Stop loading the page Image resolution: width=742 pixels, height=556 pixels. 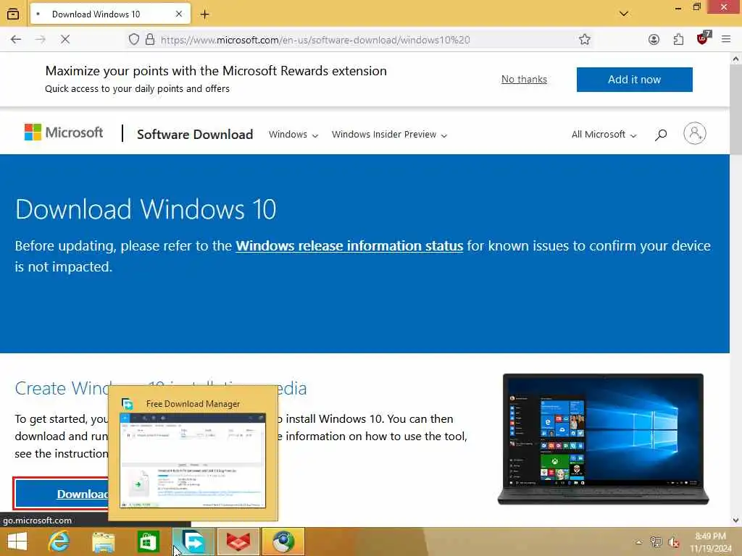click(65, 39)
